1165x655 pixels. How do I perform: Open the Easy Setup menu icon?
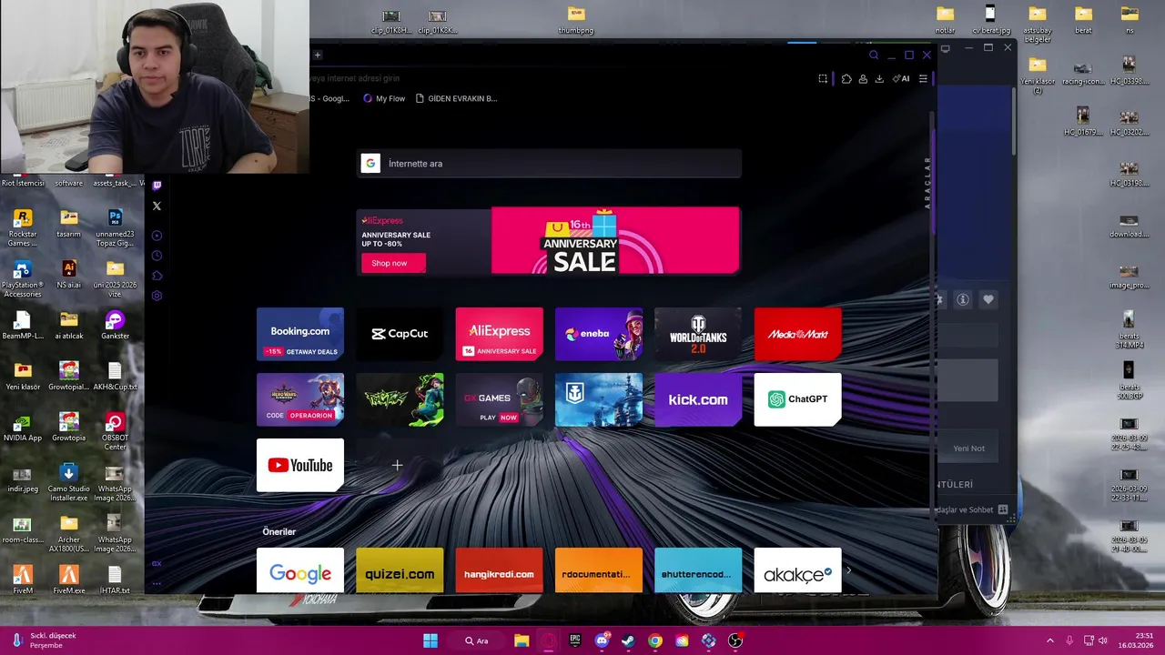point(923,79)
